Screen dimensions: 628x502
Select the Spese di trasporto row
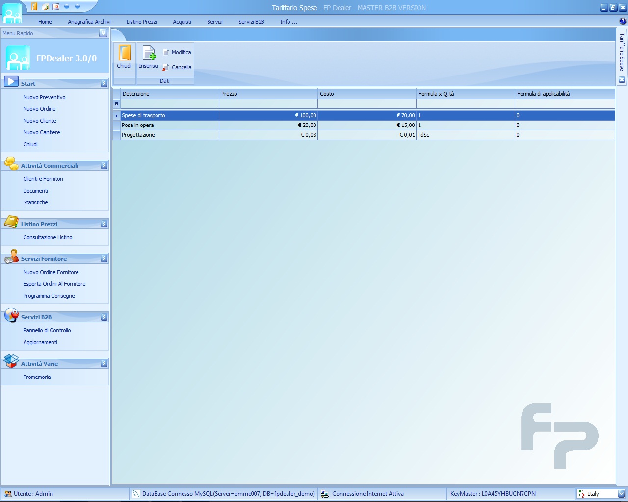point(364,115)
